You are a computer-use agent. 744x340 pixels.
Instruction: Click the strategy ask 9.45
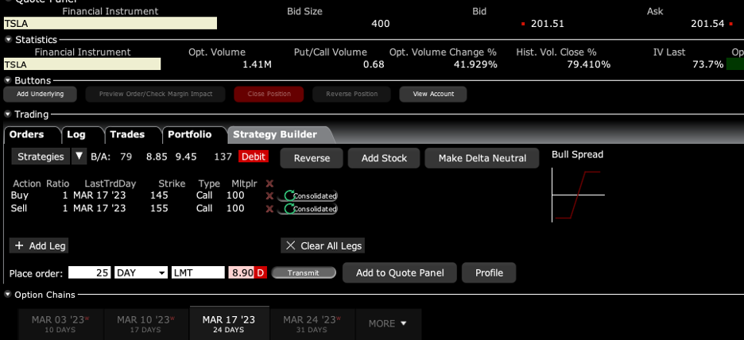pyautogui.click(x=186, y=156)
